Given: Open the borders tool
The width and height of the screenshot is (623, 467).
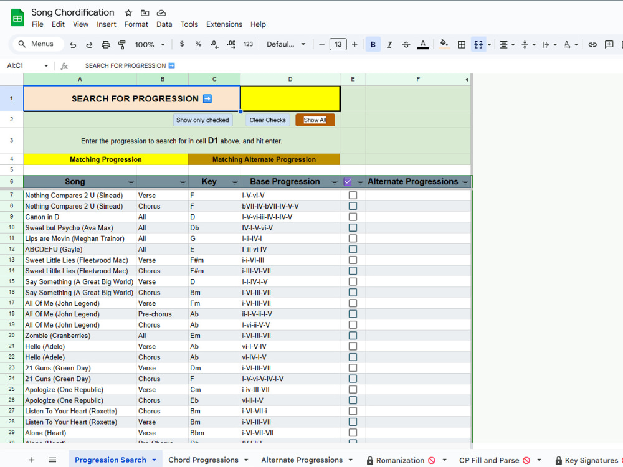Looking at the screenshot, I should pos(461,44).
